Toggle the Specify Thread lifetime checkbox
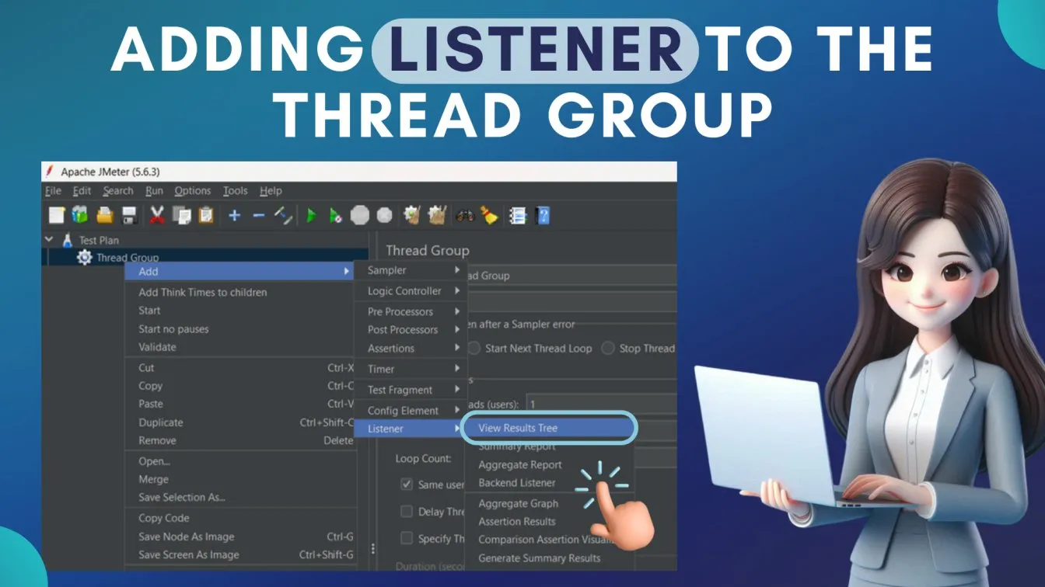The image size is (1045, 587). point(407,538)
